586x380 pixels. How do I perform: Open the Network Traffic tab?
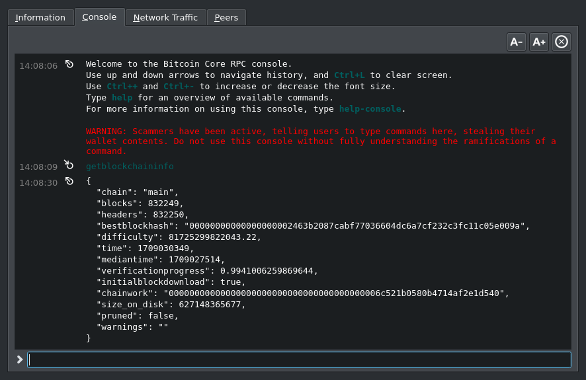pyautogui.click(x=165, y=18)
